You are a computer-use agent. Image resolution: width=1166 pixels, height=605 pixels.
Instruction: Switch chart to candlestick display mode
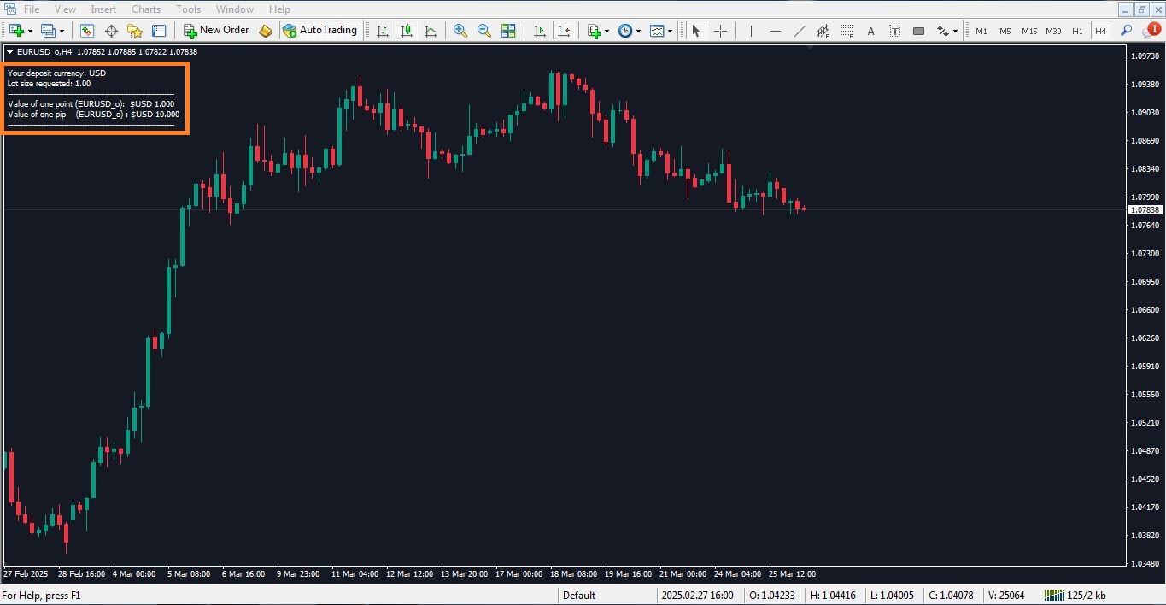tap(406, 31)
